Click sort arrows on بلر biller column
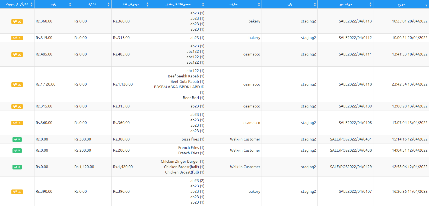This screenshot has height=206, width=429. (315, 4)
